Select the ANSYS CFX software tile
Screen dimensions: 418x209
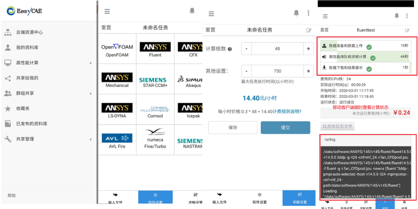(x=188, y=48)
